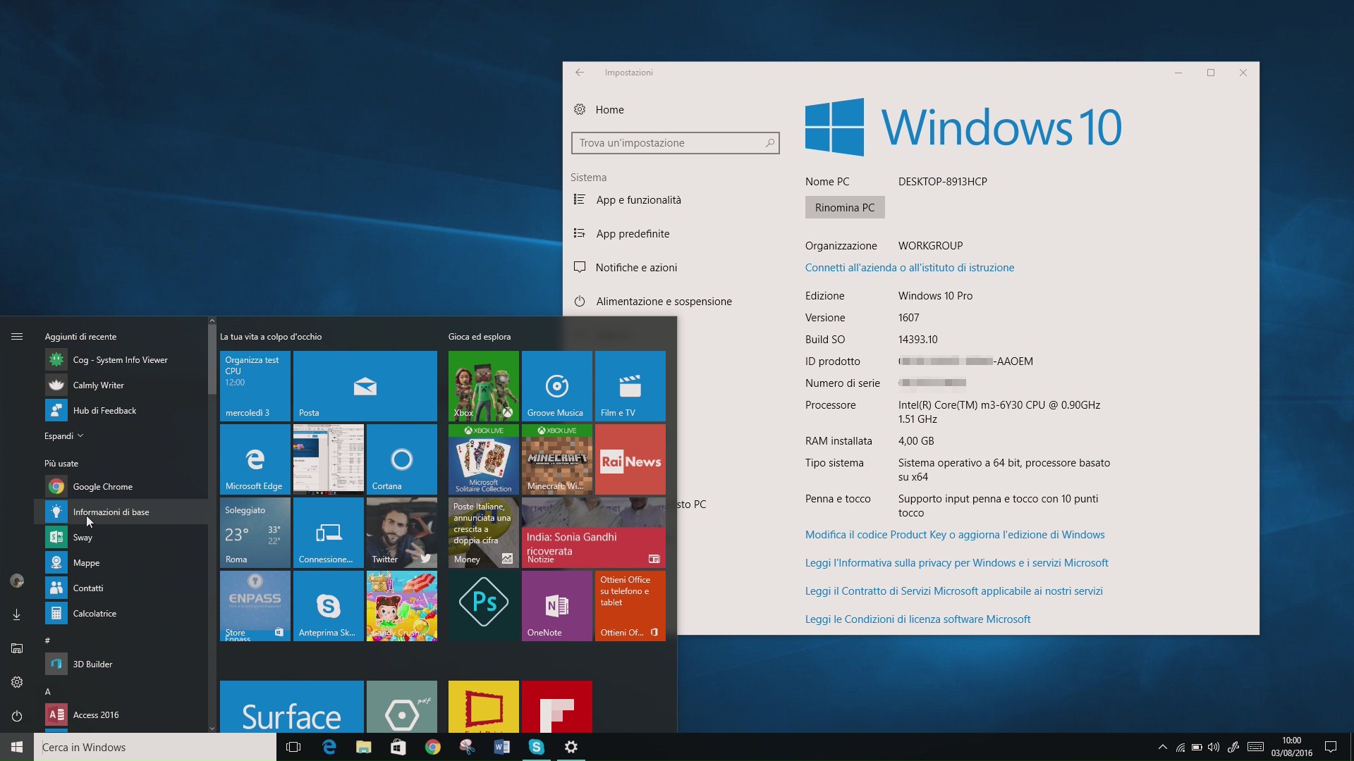Open the weather tile for Roma

[255, 533]
